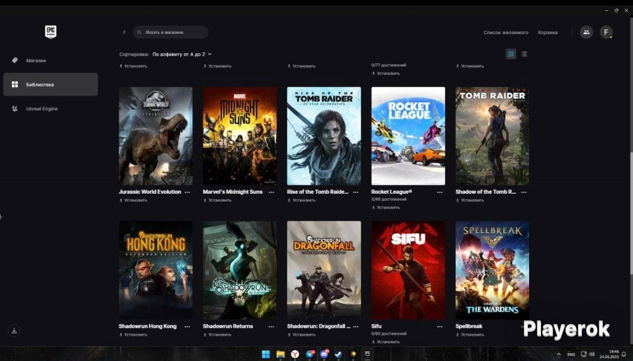The height and width of the screenshot is (361, 633).
Task: Open the Store (Магазин) section
Action: 50,60
